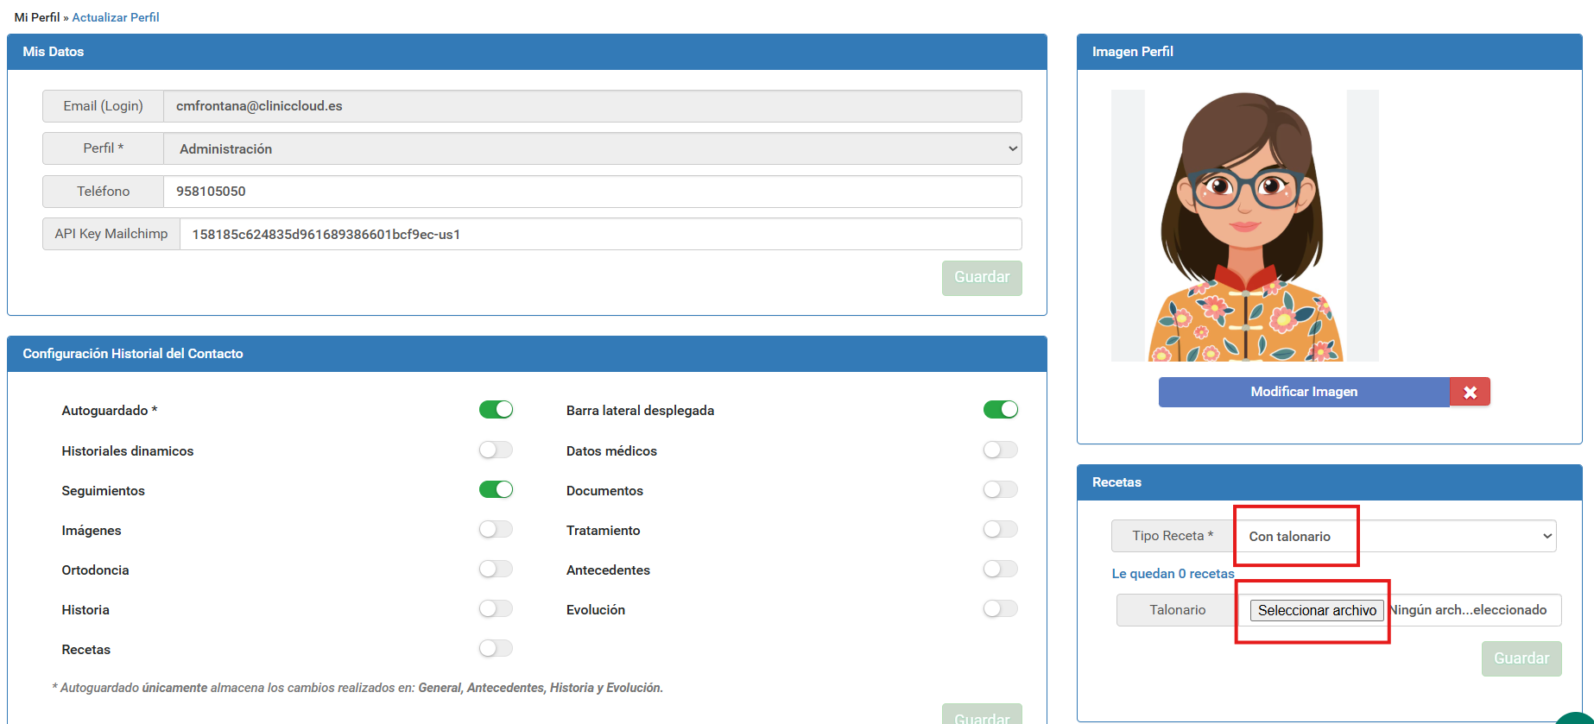Turn off the Seguimientos switch
The height and width of the screenshot is (724, 1594).
496,490
